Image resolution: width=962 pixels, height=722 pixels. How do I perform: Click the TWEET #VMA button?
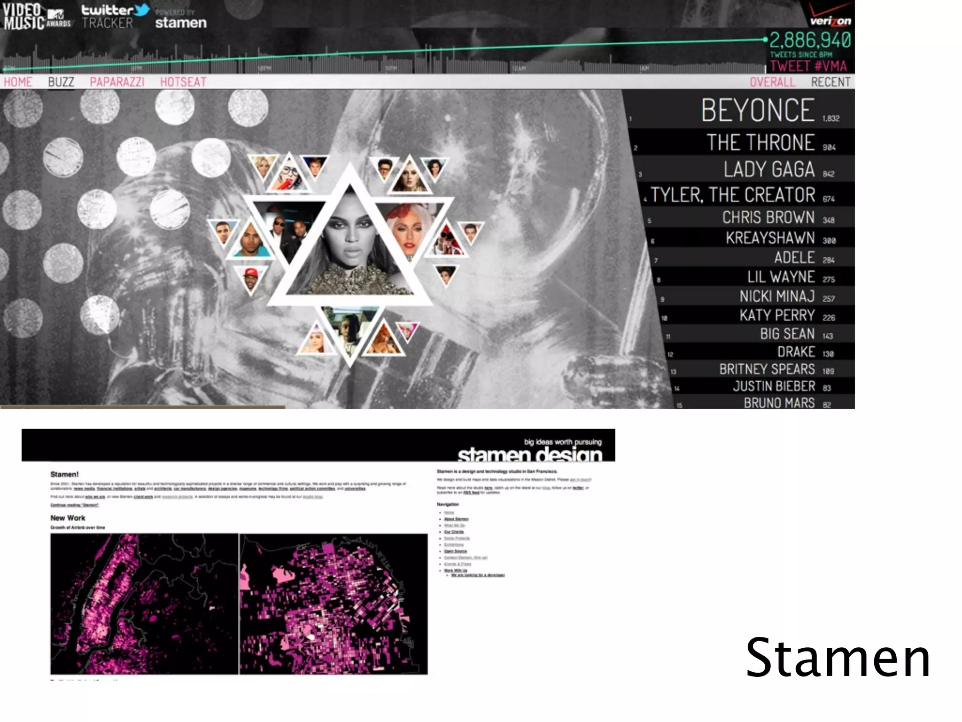(808, 66)
